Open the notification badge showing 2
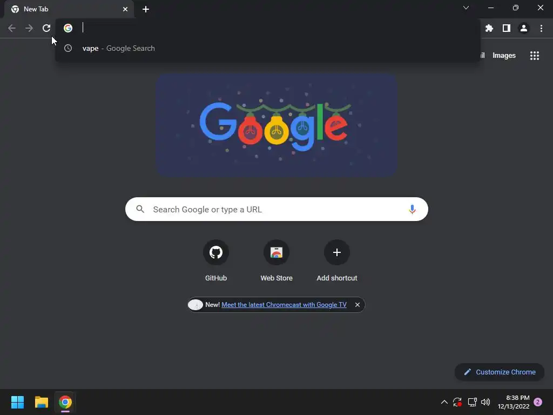This screenshot has height=415, width=553. point(538,402)
